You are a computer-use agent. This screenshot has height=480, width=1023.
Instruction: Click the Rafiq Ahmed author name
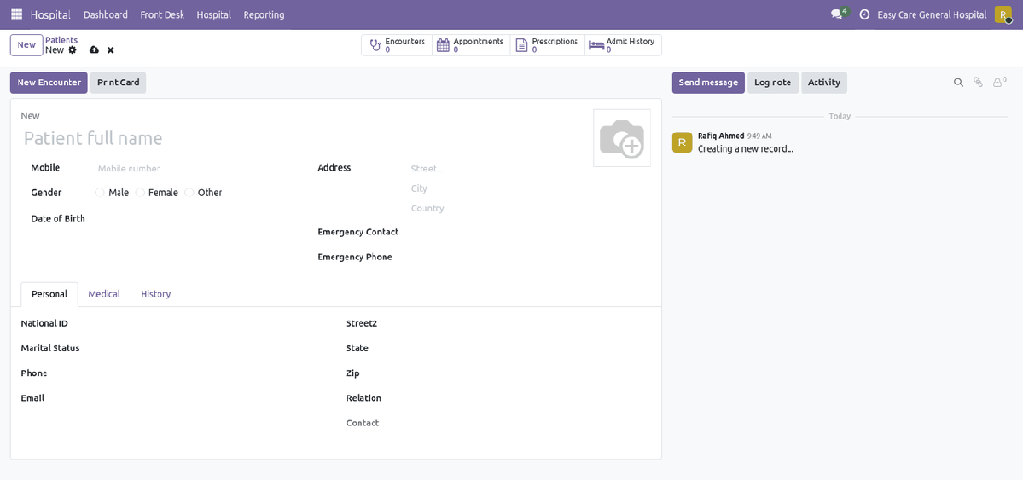point(721,136)
